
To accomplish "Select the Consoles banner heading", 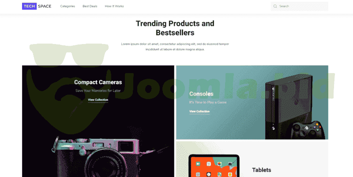I will (201, 94).
